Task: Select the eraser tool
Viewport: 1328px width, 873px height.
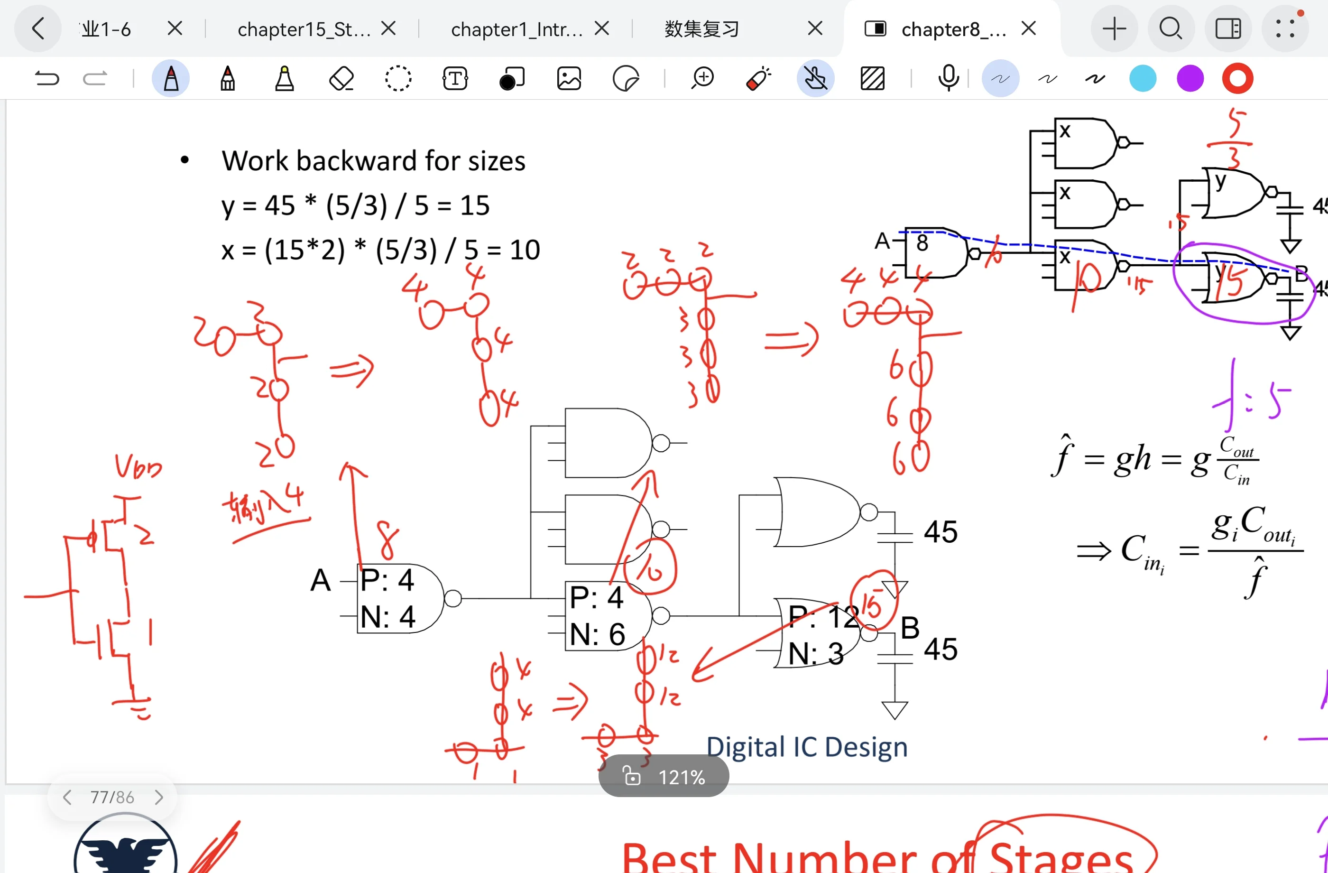Action: 341,78
